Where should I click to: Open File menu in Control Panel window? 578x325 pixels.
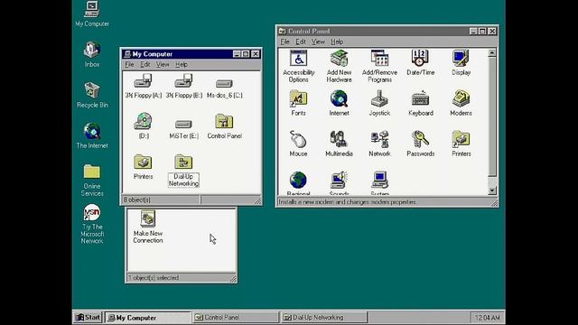[284, 42]
